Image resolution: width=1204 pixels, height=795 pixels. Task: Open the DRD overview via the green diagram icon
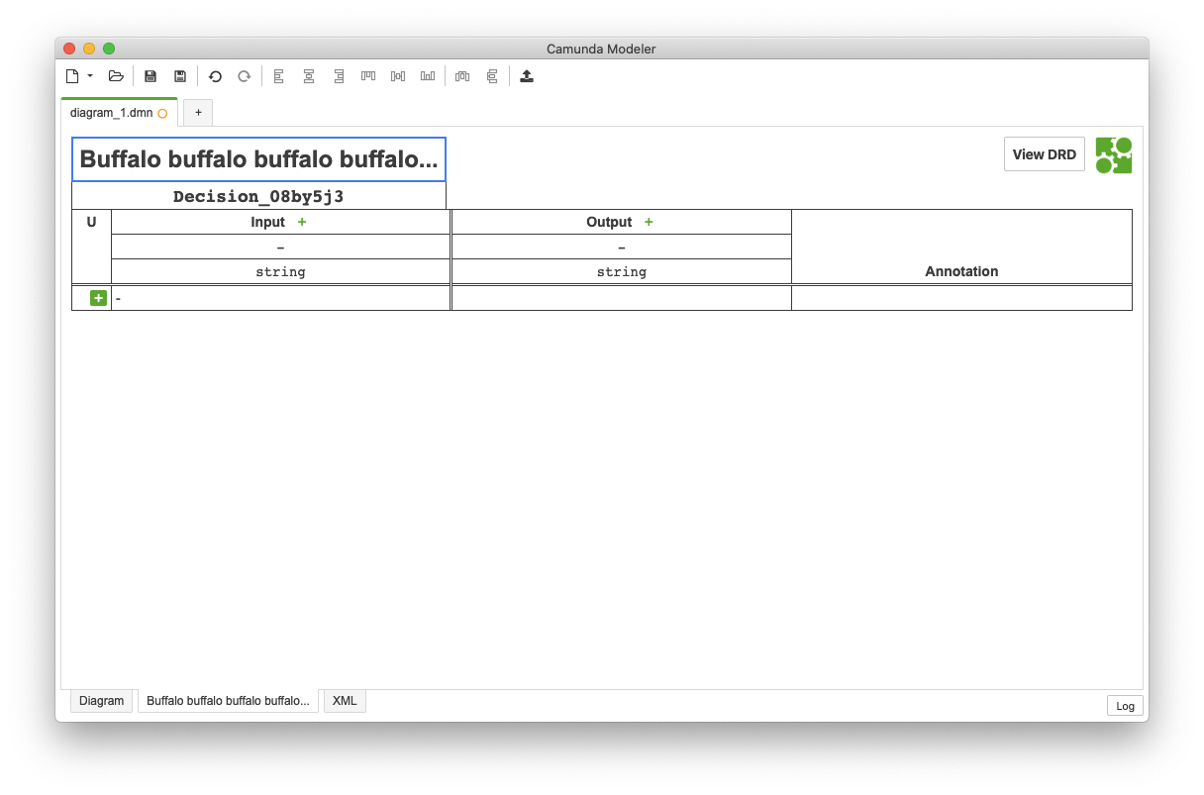1114,154
